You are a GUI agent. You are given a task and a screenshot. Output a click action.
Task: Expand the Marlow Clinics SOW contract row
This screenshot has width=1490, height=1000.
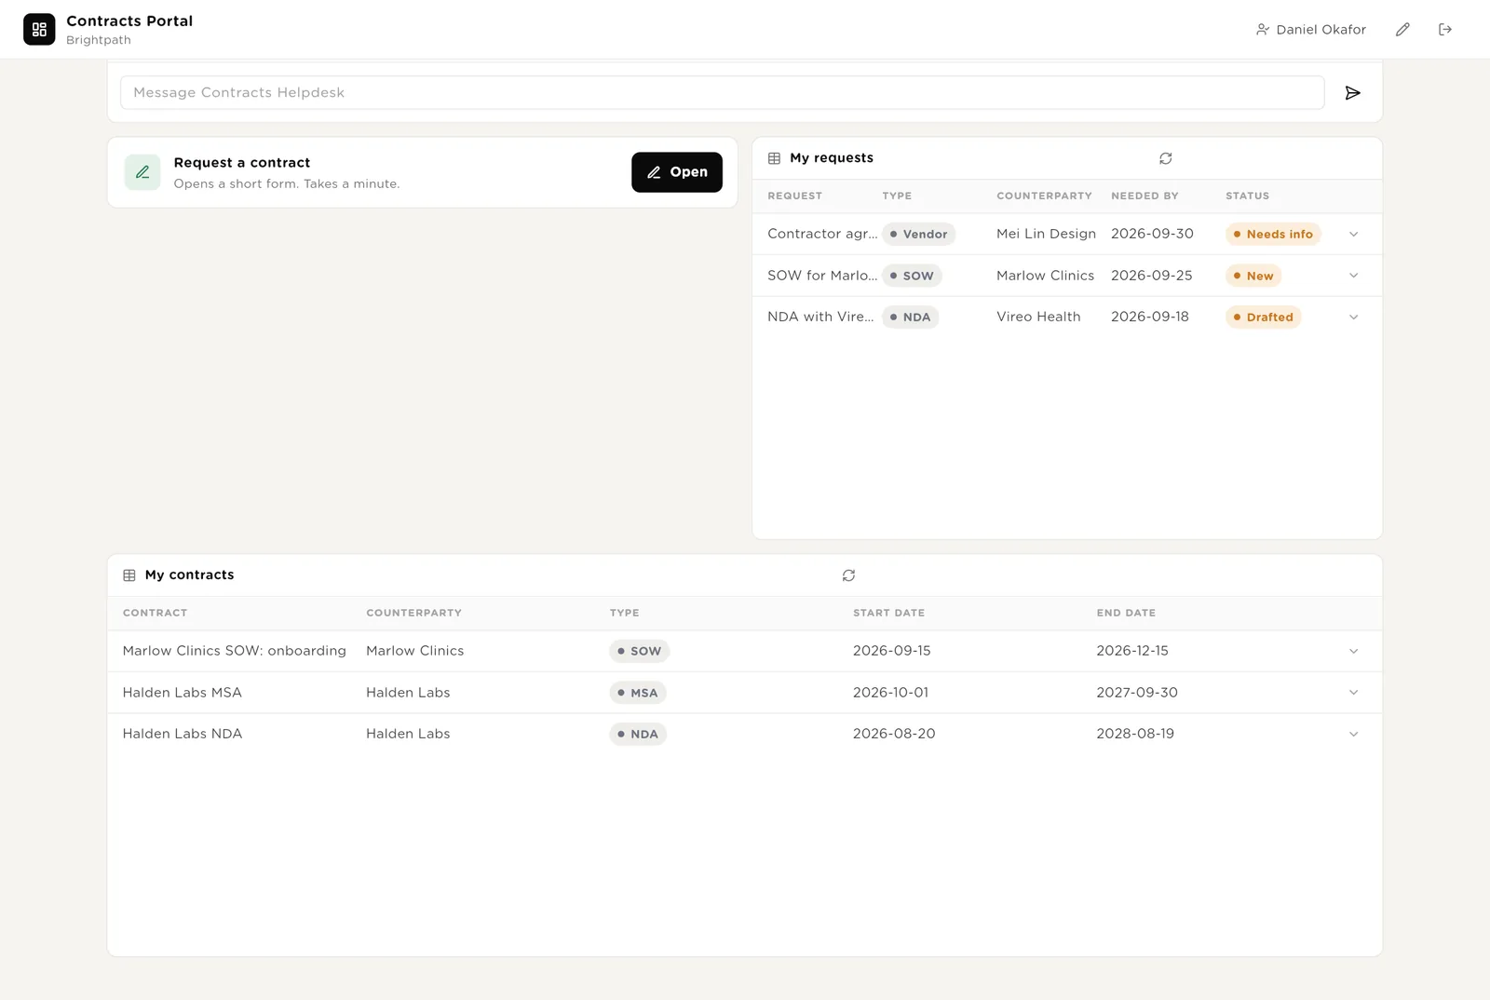[1354, 652]
